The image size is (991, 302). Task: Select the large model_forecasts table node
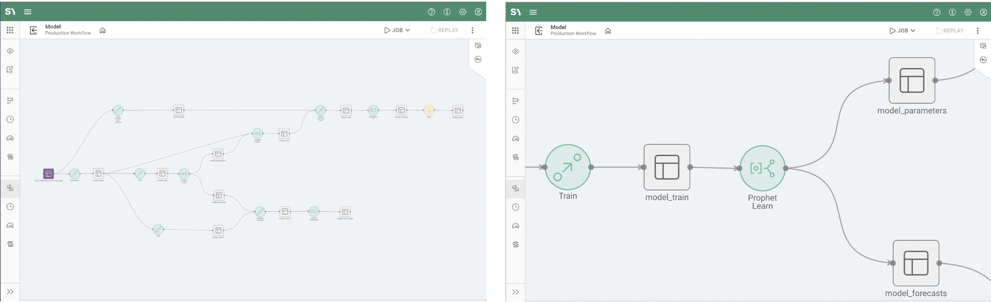pyautogui.click(x=915, y=263)
